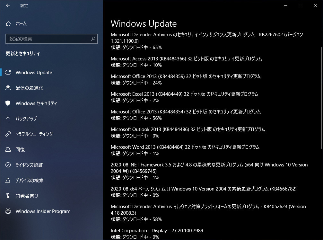Open the バックアップ page
The height and width of the screenshot is (240, 323).
[x=51, y=119]
